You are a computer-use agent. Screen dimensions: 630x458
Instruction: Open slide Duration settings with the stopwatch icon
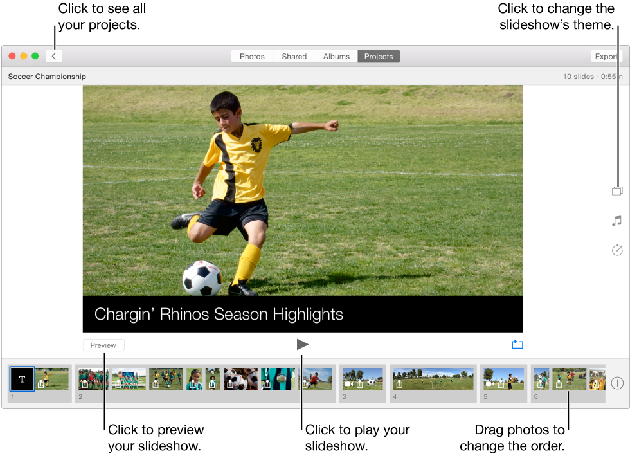tap(617, 250)
